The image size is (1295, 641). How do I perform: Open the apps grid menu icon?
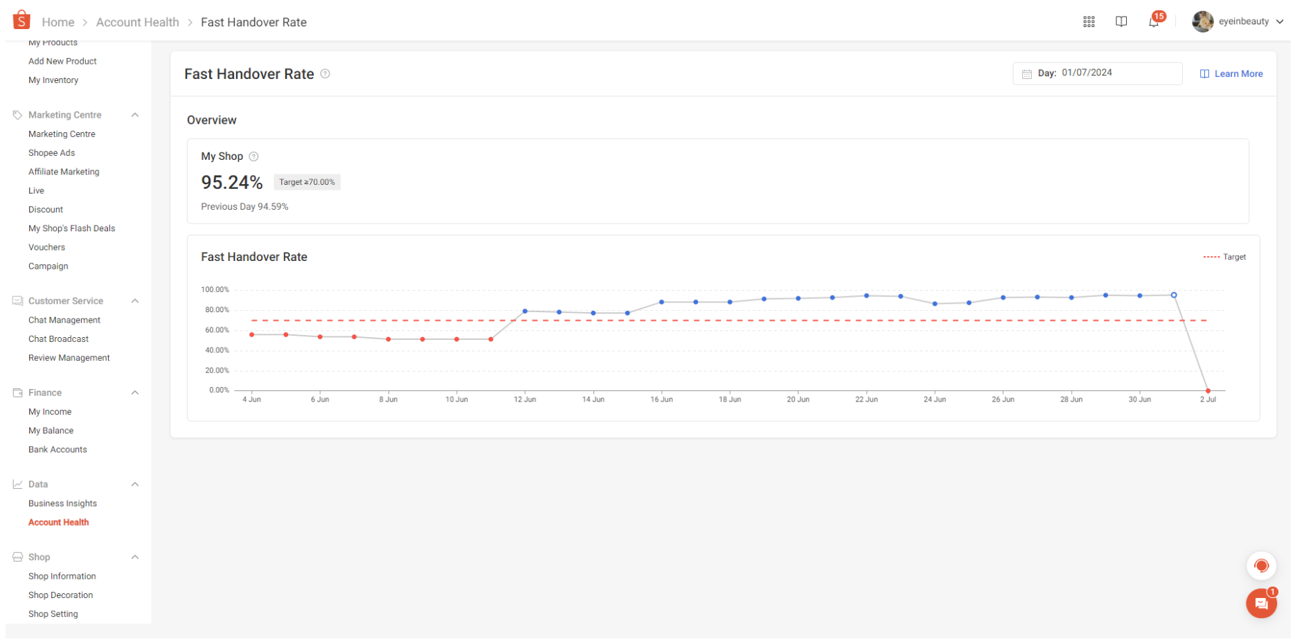click(x=1089, y=21)
